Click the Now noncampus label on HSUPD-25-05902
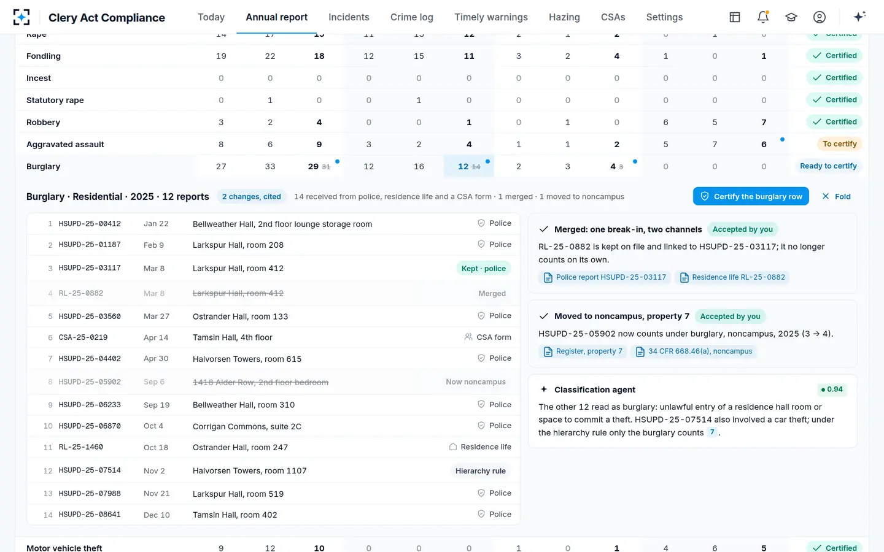Screen dimensions: 884x552 click(x=476, y=381)
